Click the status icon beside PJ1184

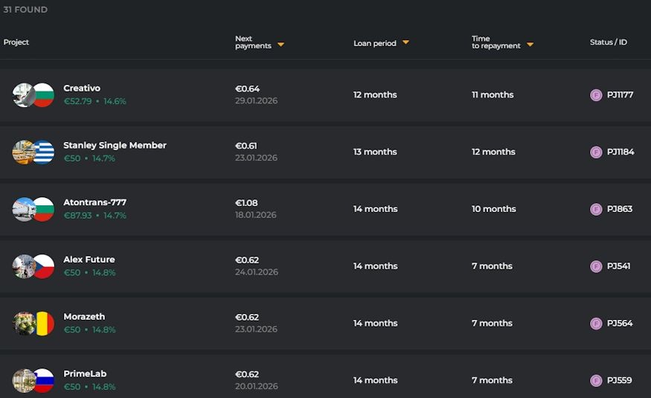tap(596, 153)
